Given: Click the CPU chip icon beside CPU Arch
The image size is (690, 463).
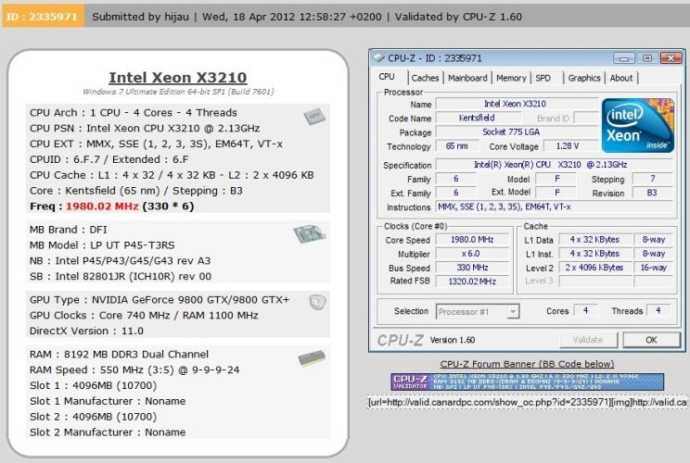Looking at the screenshot, I should [x=314, y=116].
